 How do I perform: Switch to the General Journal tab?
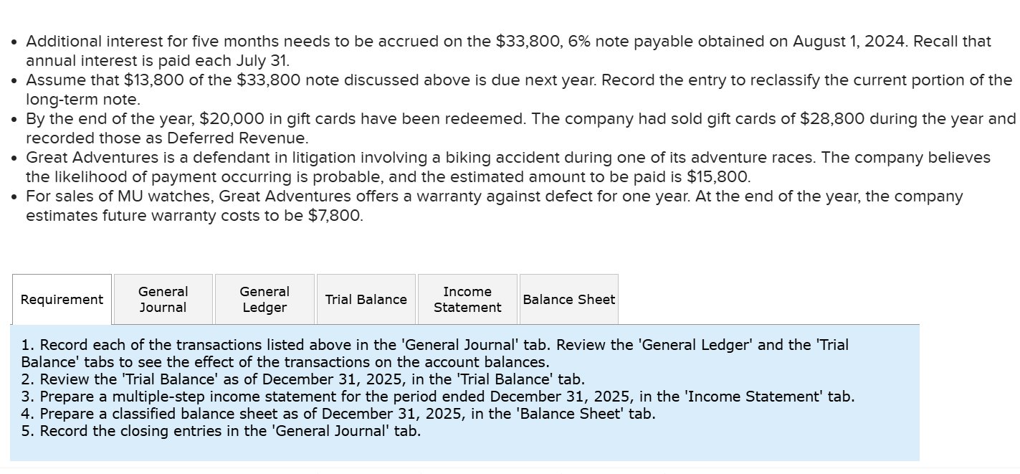163,298
